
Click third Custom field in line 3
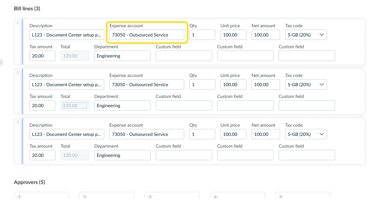tap(307, 155)
